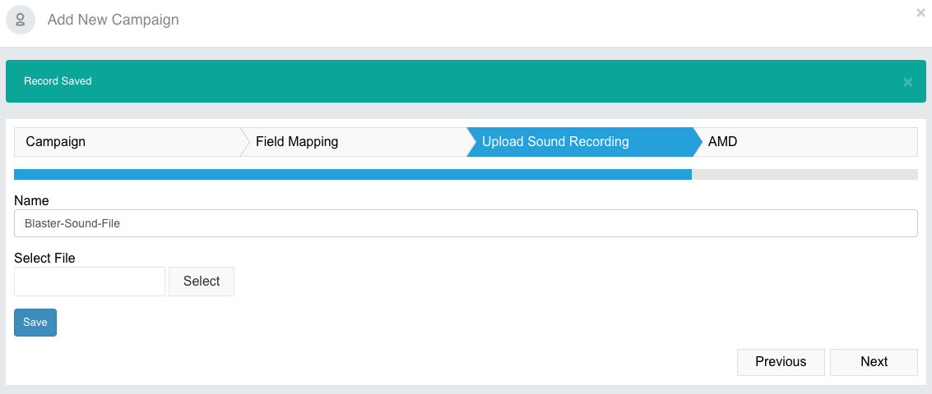Click the Name field label

click(31, 200)
